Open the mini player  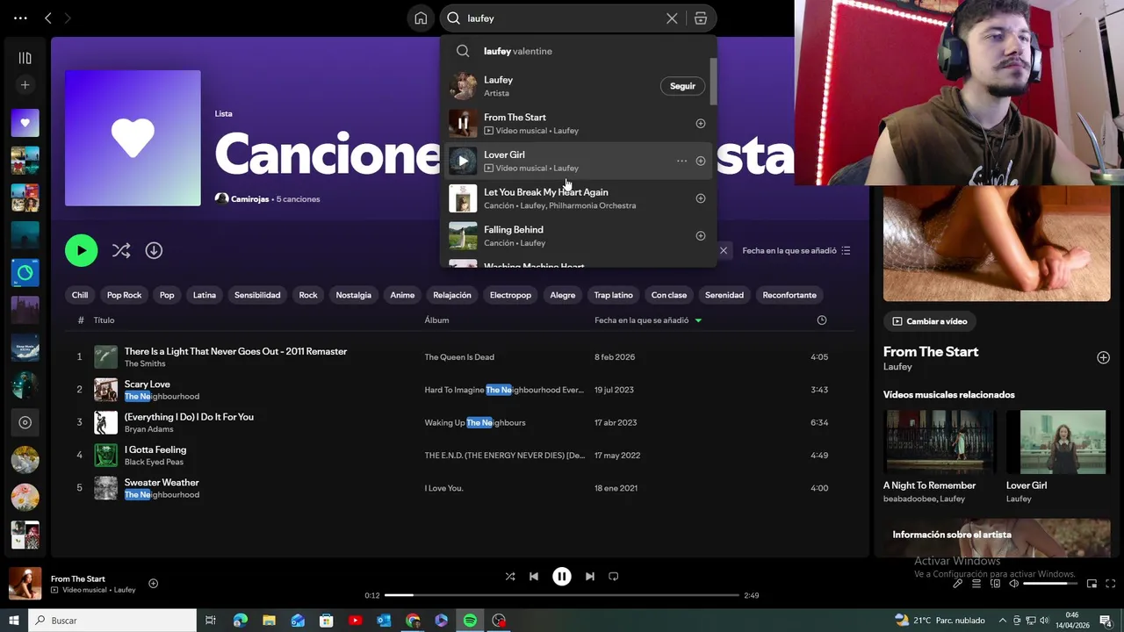coord(1092,584)
